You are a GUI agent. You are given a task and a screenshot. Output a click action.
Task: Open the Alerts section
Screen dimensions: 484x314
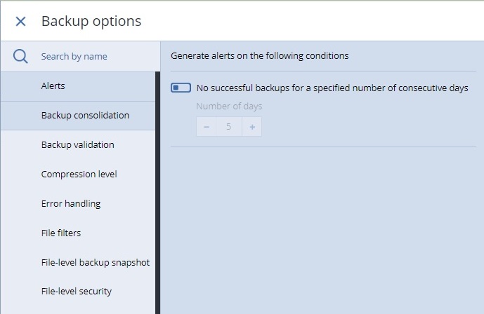[x=78, y=86]
